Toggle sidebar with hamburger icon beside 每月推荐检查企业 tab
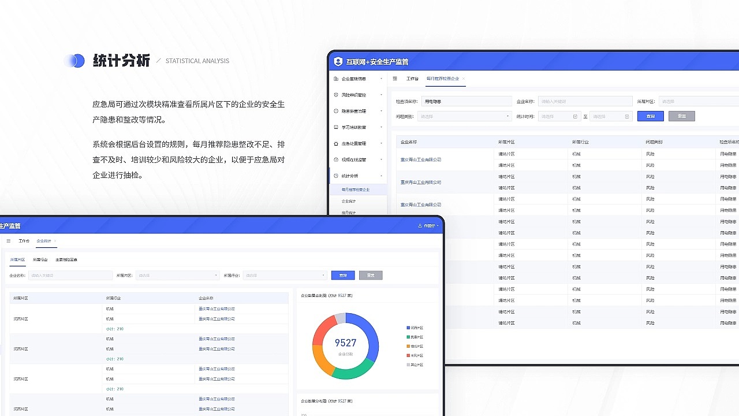This screenshot has height=416, width=739. click(x=395, y=79)
